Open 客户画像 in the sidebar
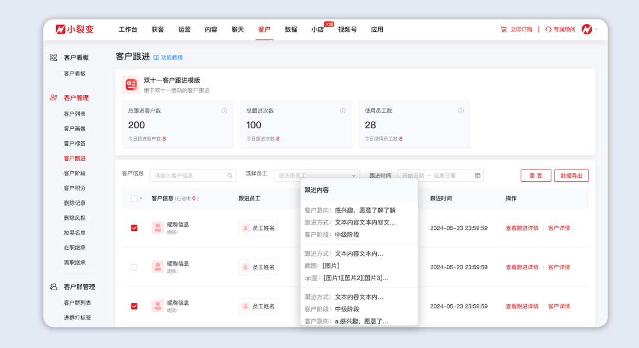 75,129
